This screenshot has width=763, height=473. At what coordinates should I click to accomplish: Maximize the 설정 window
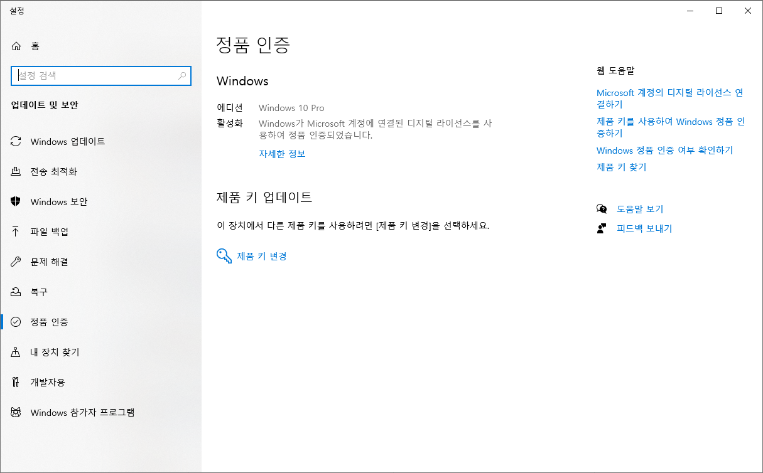719,11
